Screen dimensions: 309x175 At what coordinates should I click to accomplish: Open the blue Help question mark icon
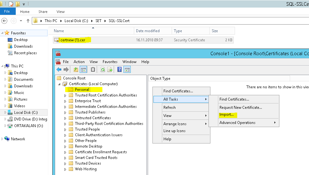coord(120,70)
